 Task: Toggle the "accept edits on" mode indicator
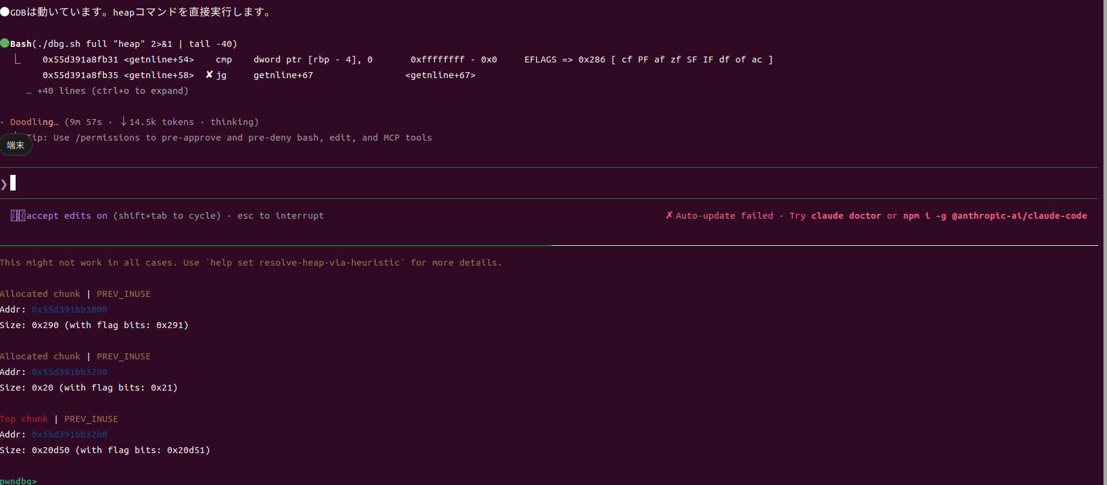pyautogui.click(x=67, y=216)
